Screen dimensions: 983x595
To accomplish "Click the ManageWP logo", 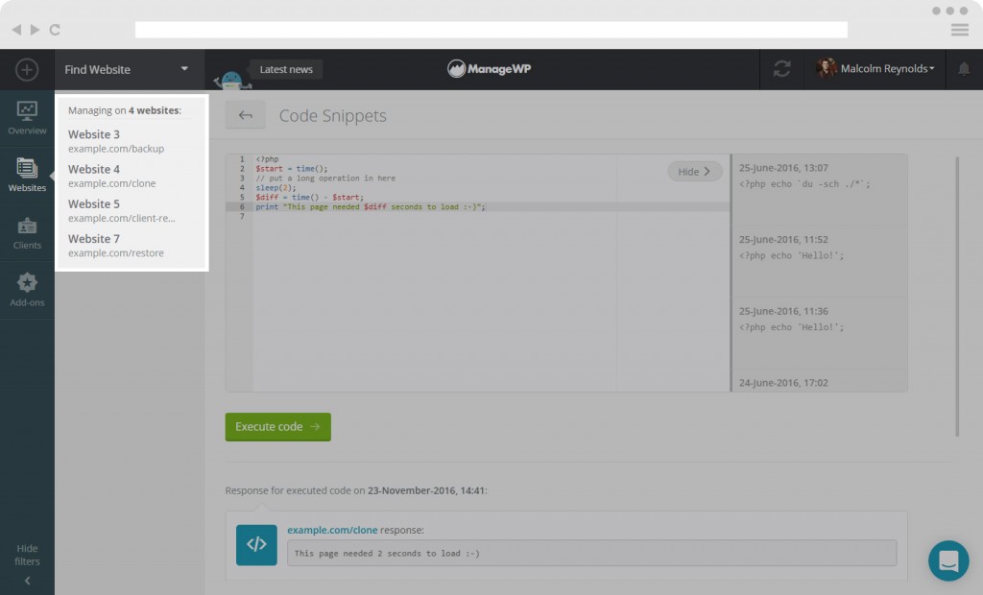I will [x=489, y=69].
